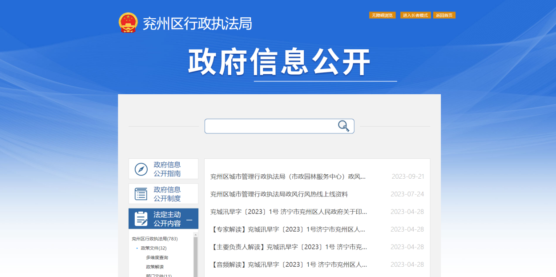
Task: Enable 进入长者模式 elder mode
Action: (x=415, y=15)
